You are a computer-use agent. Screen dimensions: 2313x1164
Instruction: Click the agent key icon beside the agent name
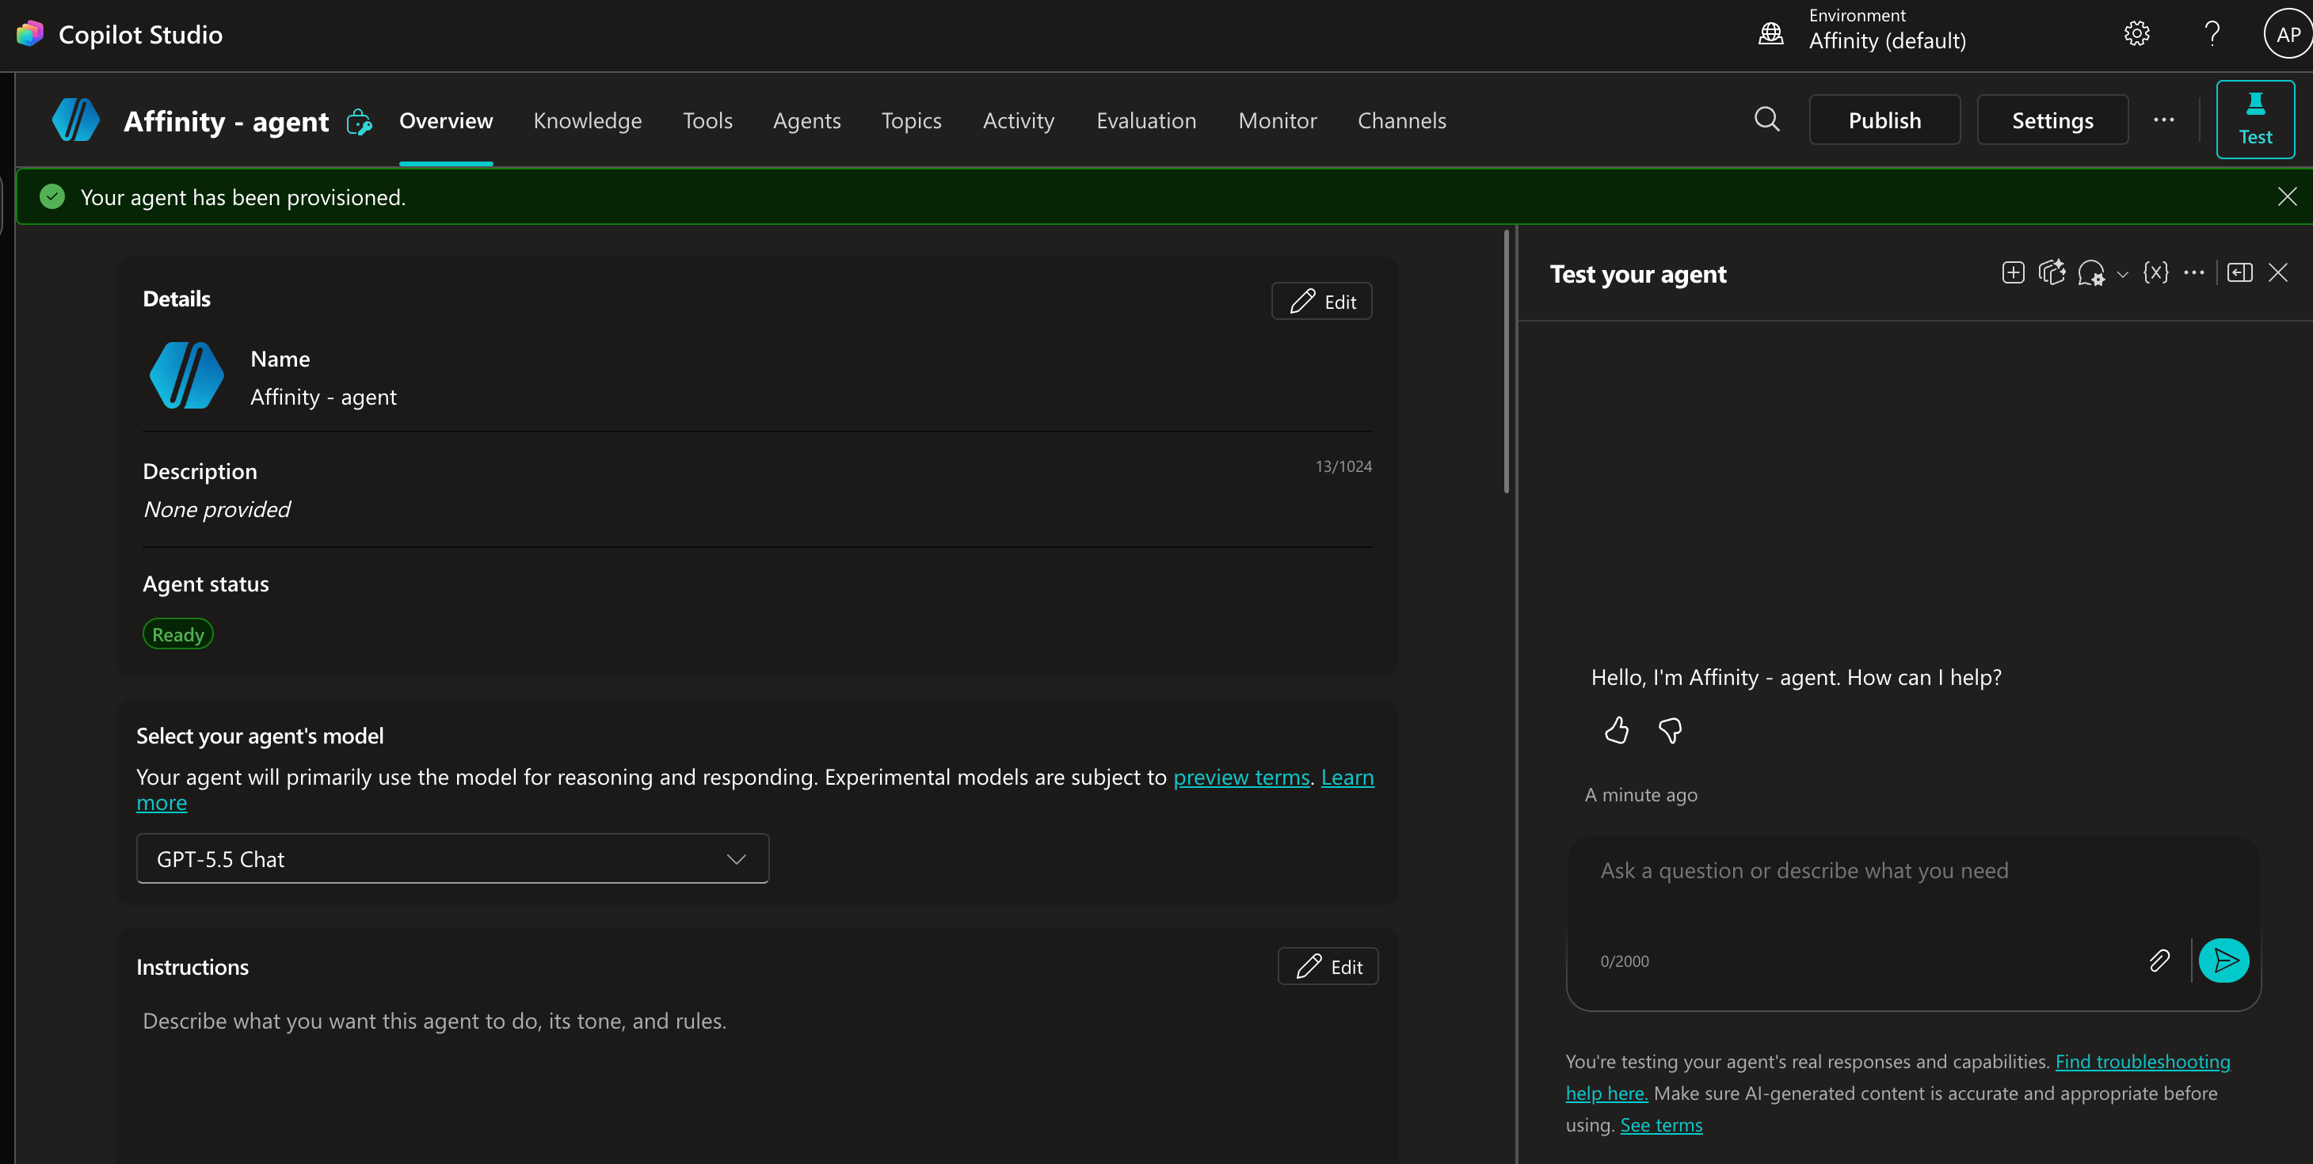[359, 121]
